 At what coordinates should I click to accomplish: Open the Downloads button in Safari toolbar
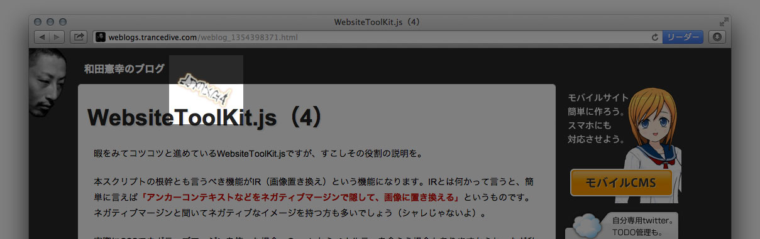tap(717, 38)
